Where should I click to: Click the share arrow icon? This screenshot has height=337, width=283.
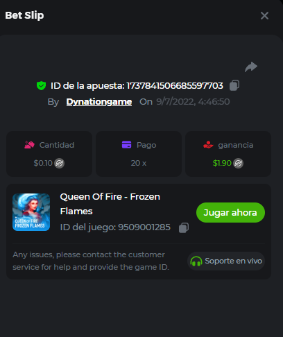251,67
